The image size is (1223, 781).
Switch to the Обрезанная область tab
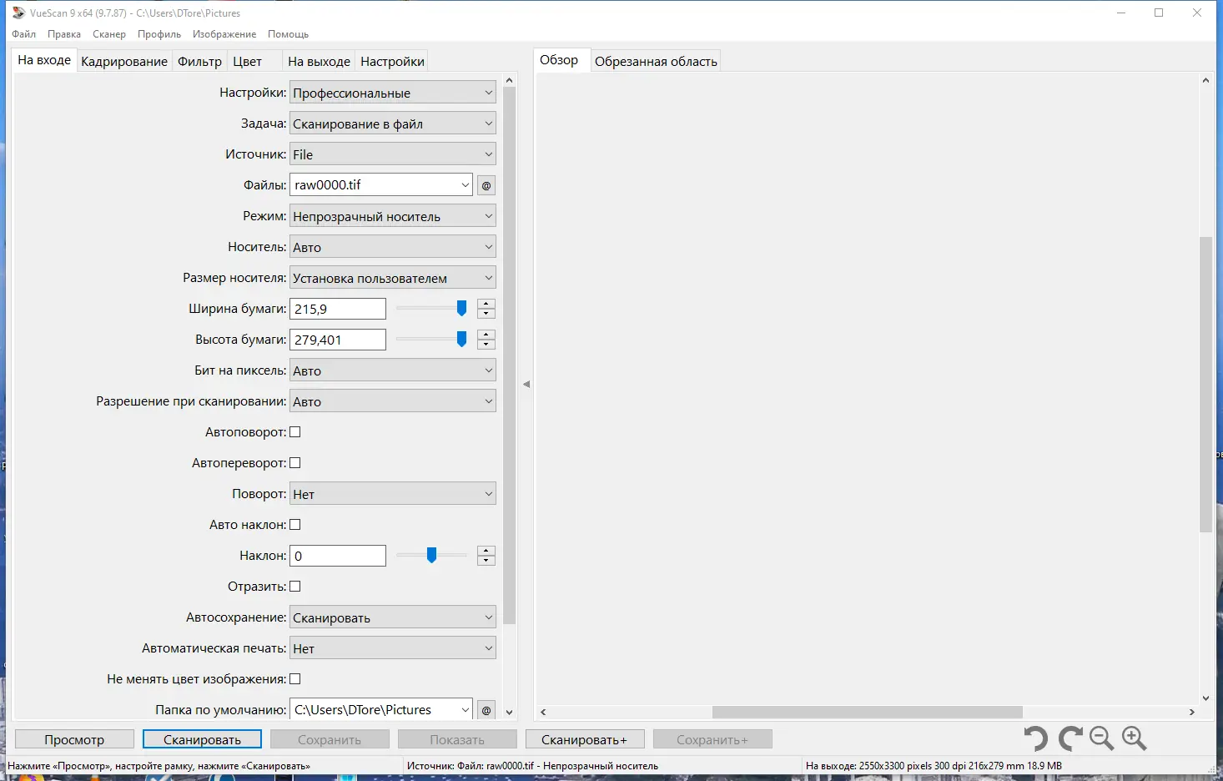[x=656, y=62]
